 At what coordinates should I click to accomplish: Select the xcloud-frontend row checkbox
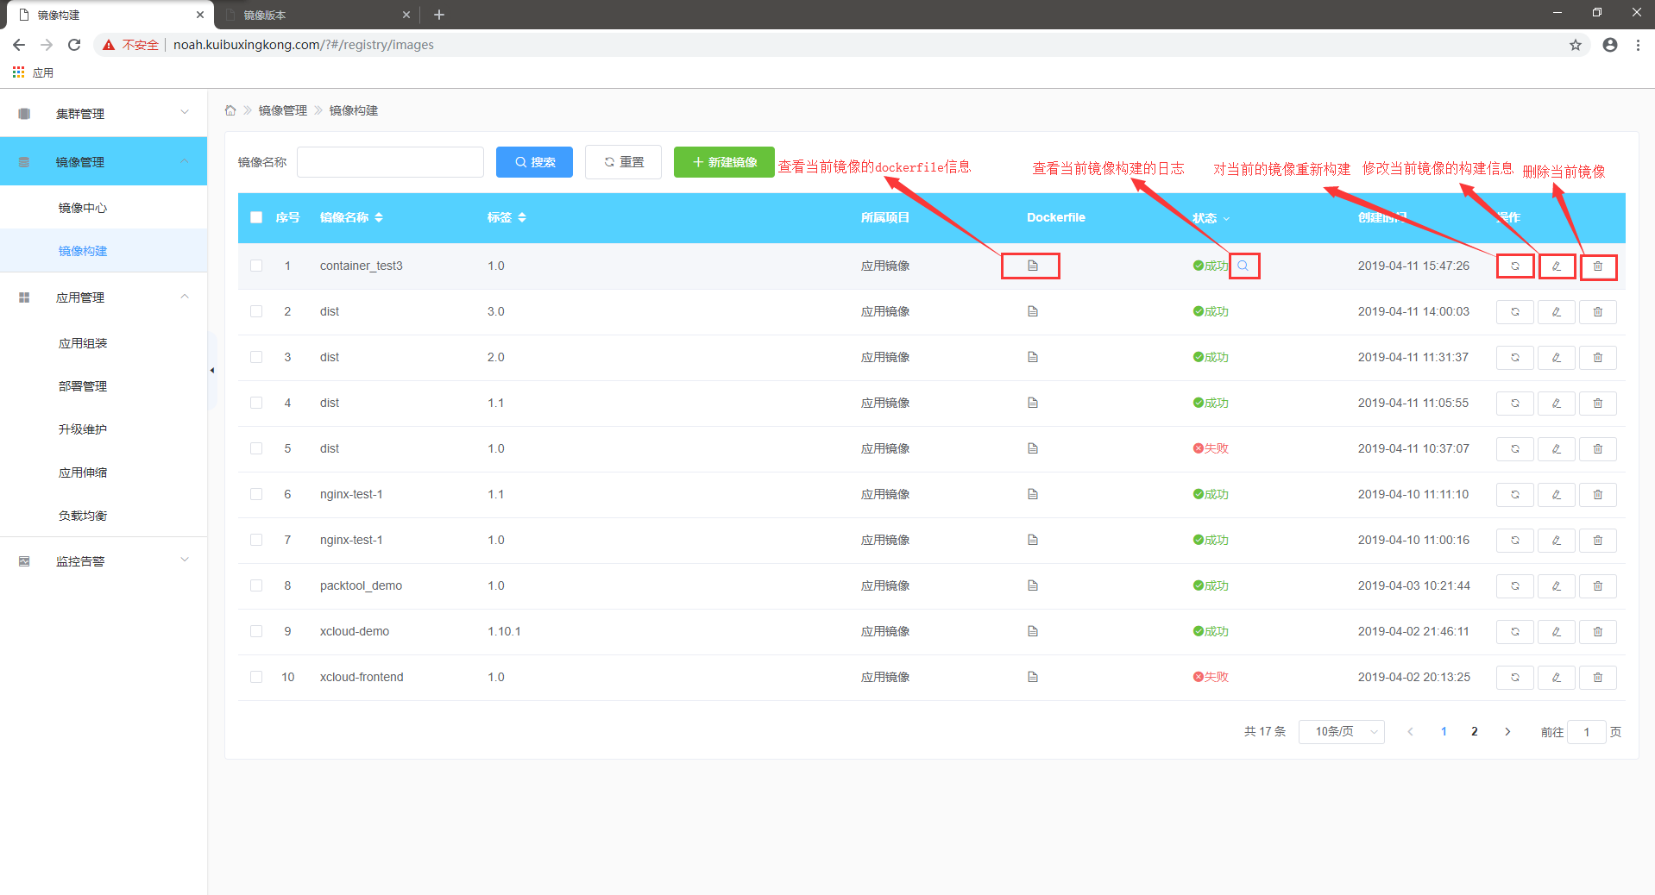click(256, 677)
